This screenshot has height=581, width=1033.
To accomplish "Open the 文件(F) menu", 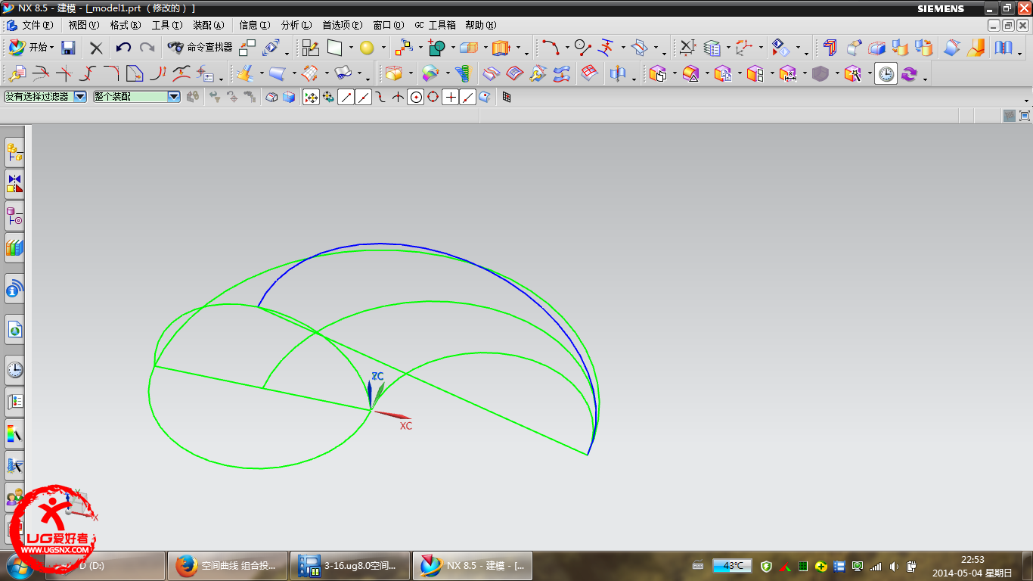I will [x=37, y=25].
